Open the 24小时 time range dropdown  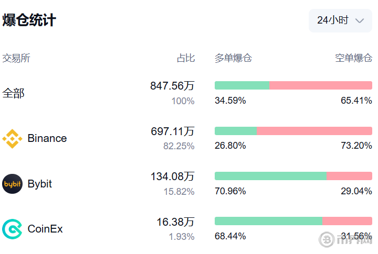pyautogui.click(x=340, y=20)
